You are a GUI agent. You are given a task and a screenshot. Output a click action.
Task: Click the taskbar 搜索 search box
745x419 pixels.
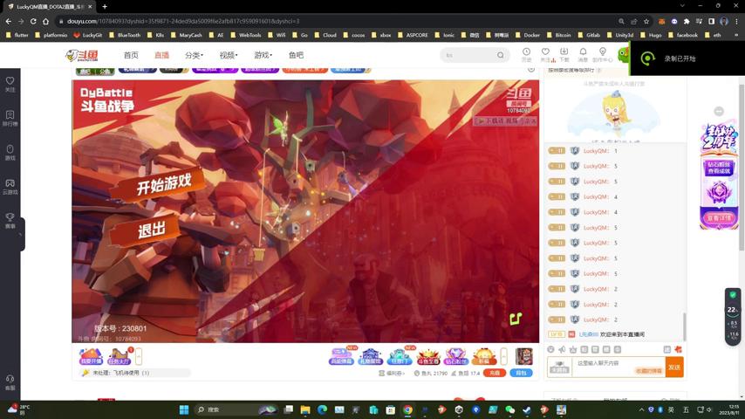(237, 409)
